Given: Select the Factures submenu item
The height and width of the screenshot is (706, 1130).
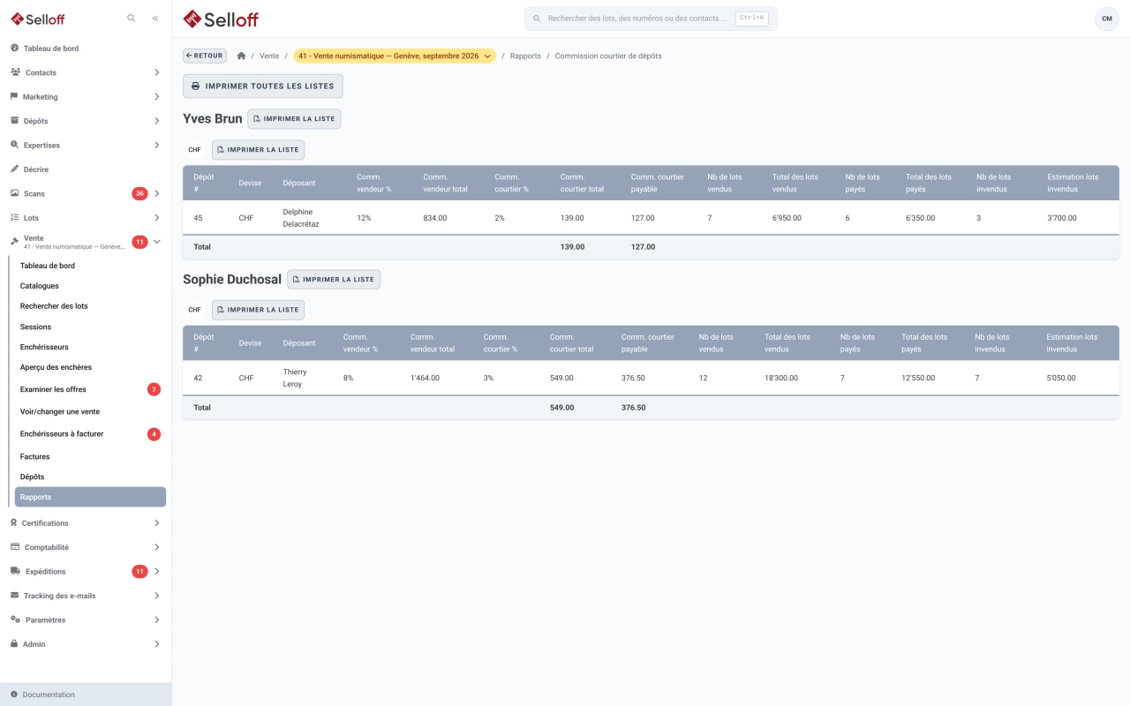Looking at the screenshot, I should coord(90,456).
